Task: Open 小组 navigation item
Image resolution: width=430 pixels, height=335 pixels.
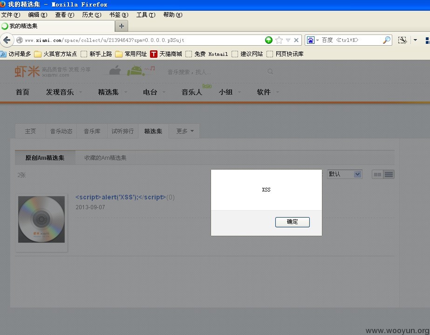Action: tap(225, 92)
